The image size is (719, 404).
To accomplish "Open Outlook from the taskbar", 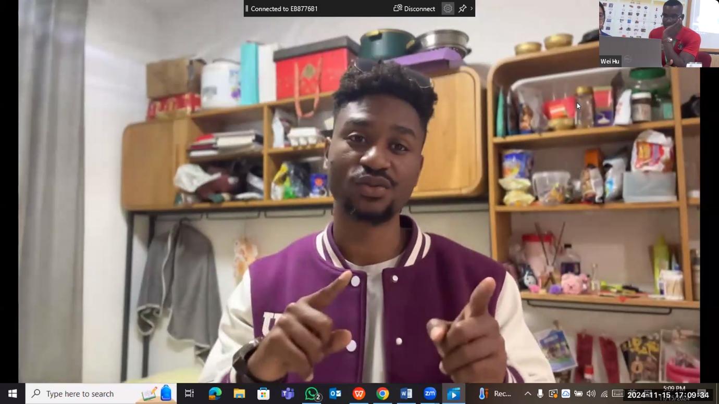I will (x=335, y=394).
